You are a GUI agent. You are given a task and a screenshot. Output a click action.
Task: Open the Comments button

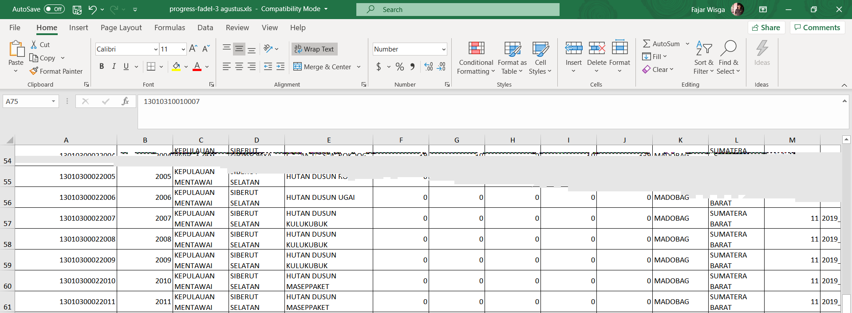[817, 28]
